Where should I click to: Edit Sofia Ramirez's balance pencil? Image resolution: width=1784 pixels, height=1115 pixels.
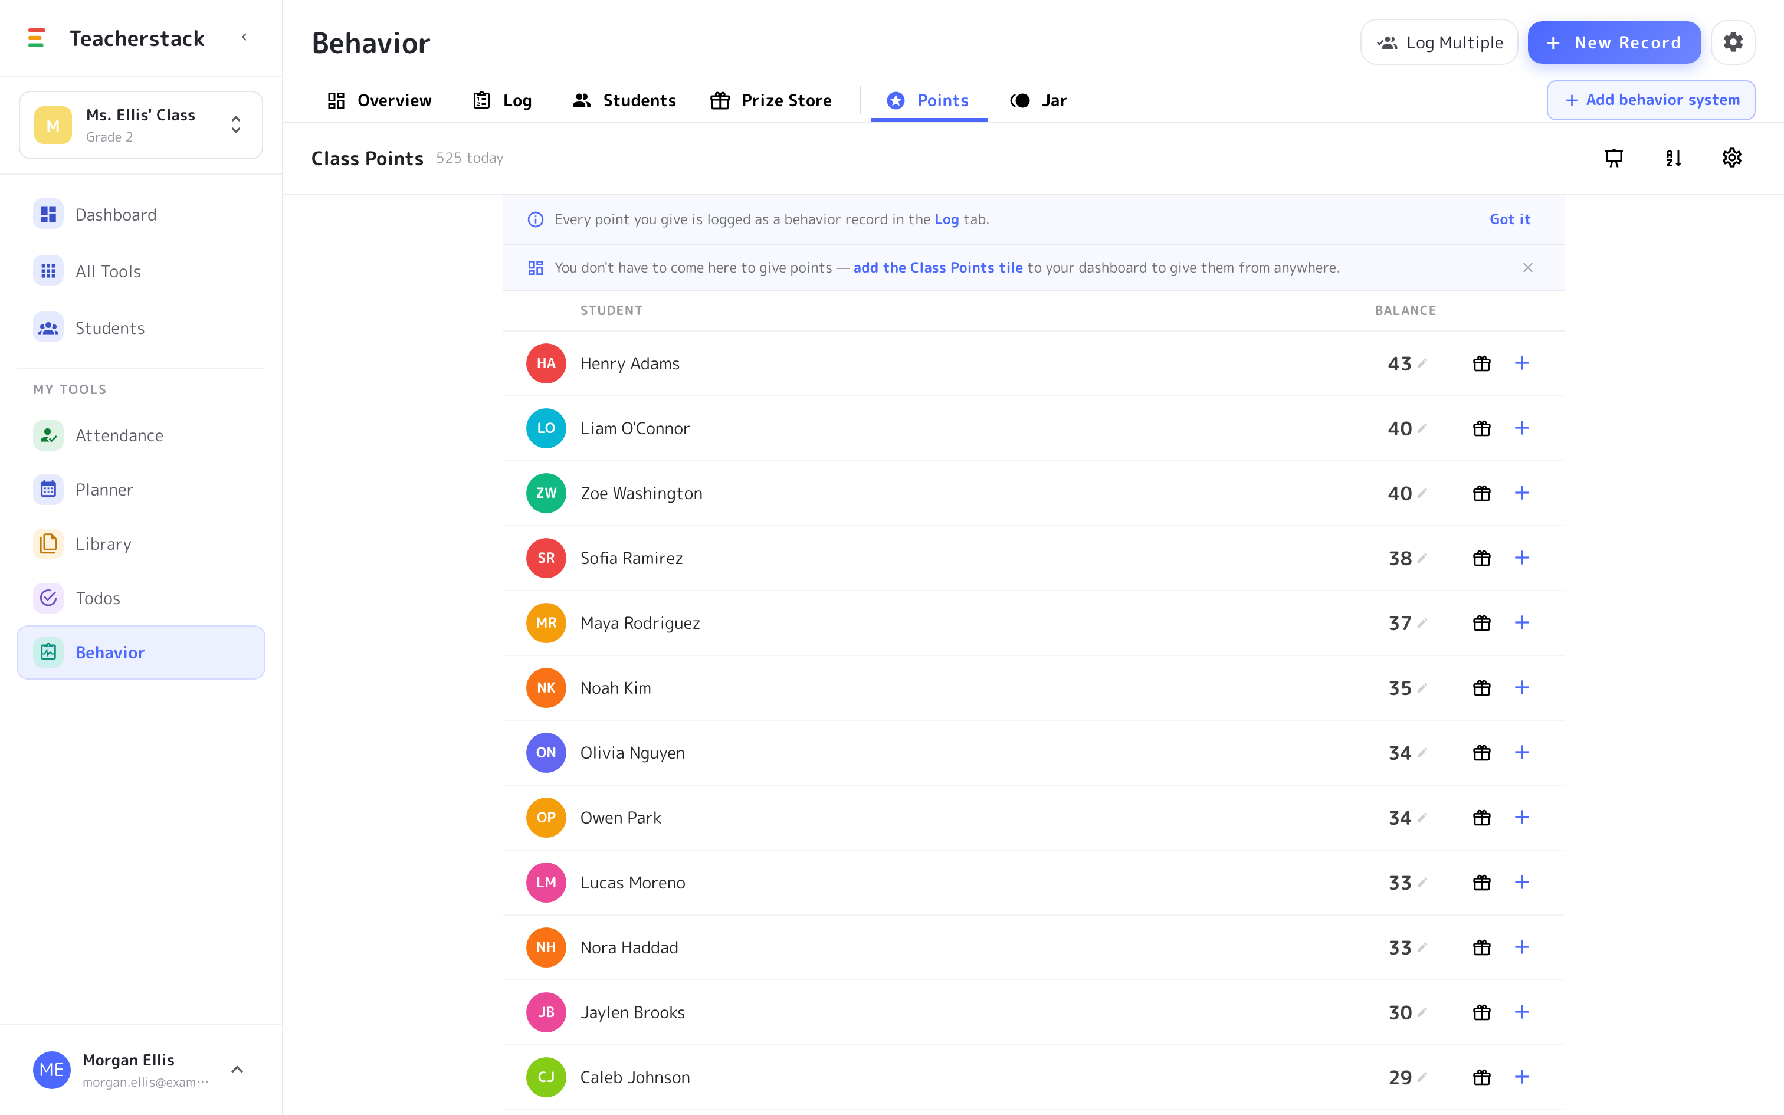click(1423, 557)
